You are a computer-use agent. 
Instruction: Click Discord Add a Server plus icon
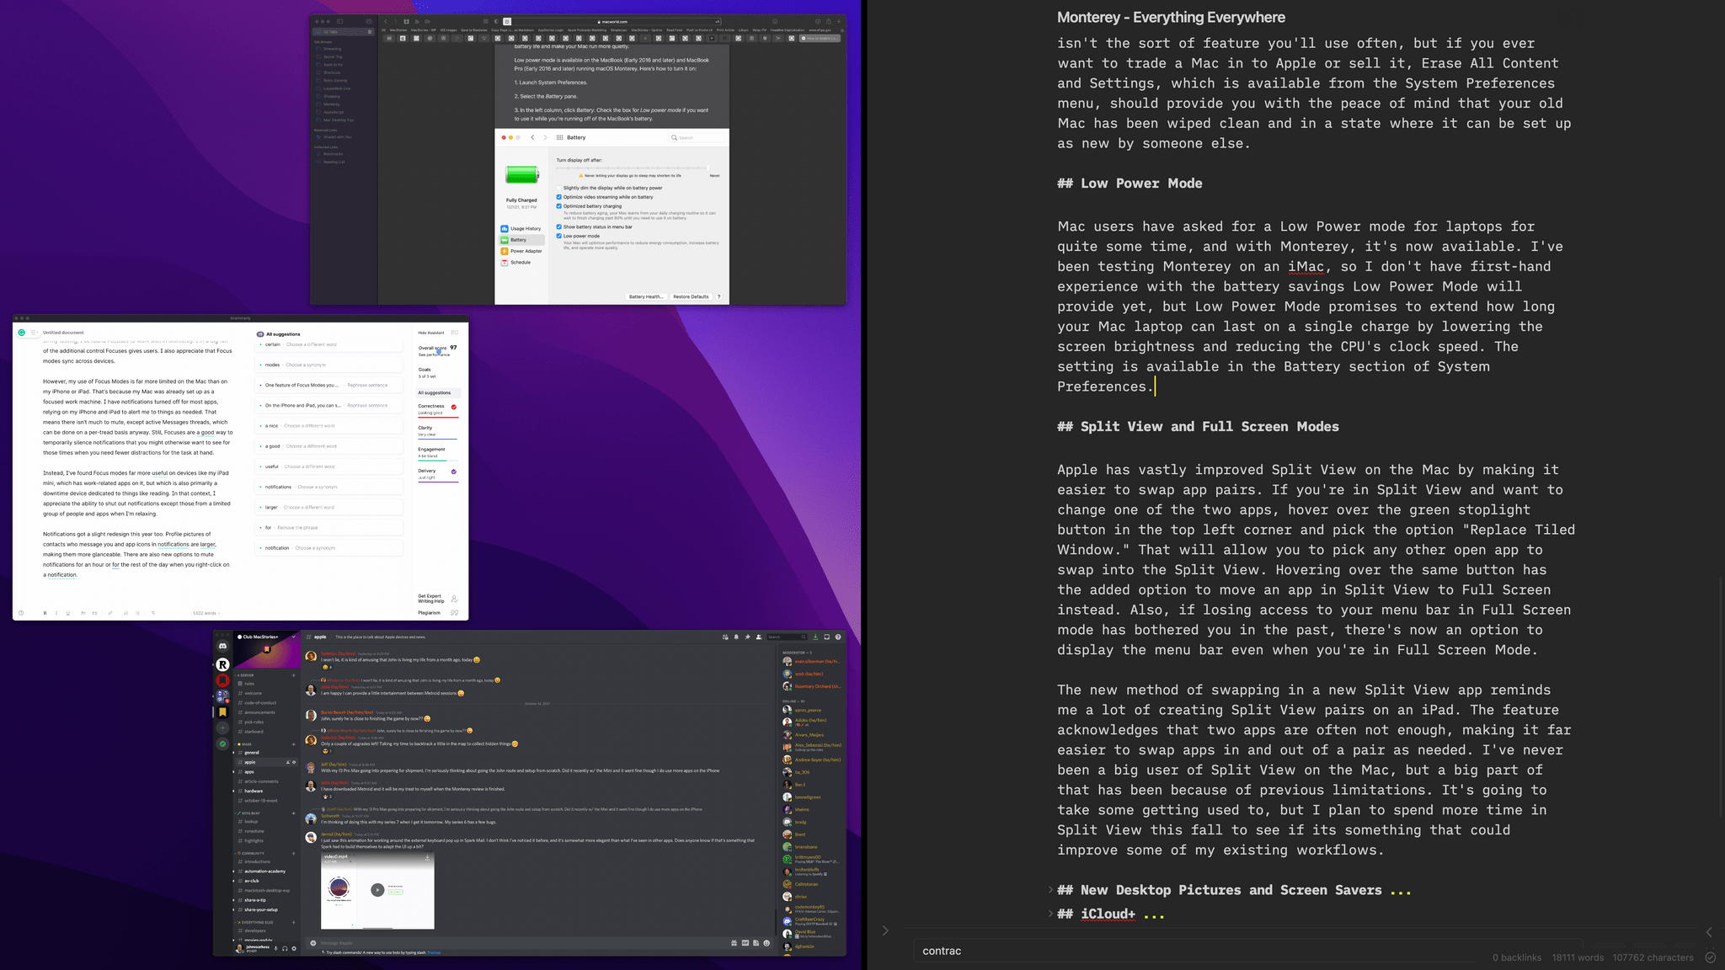222,727
